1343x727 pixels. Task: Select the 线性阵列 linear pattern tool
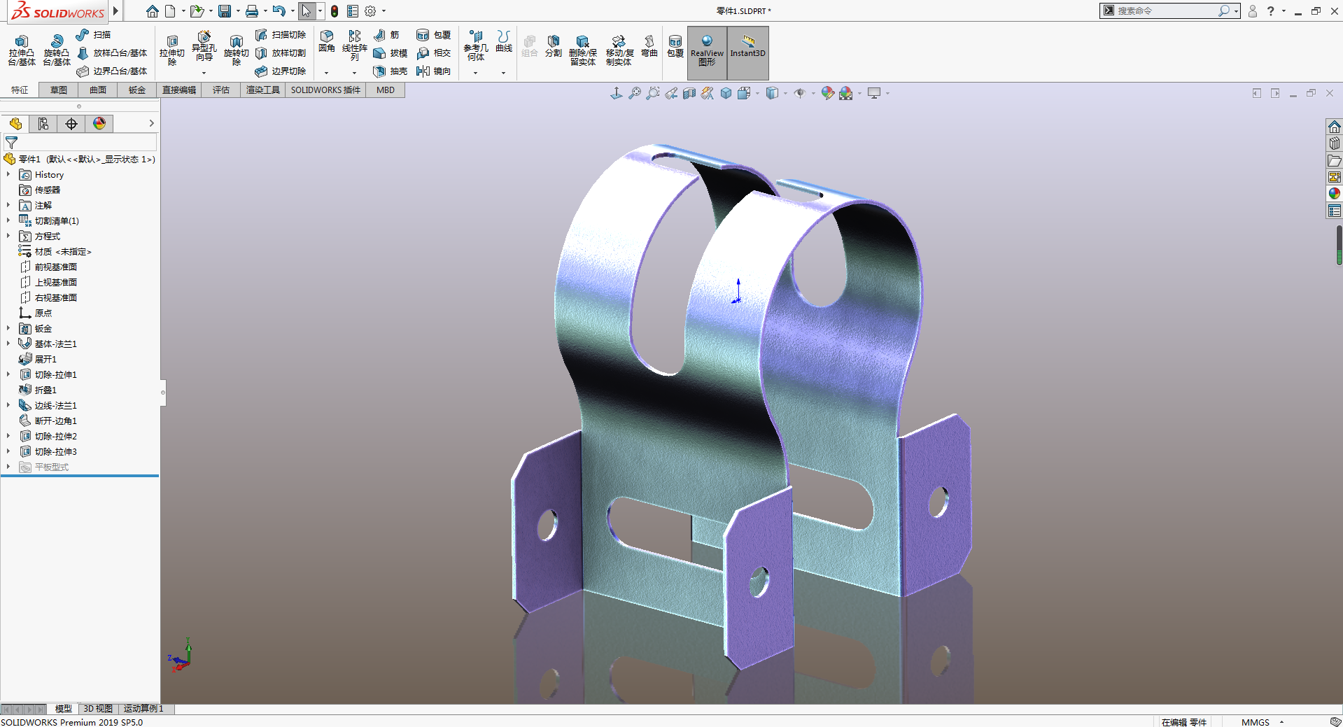point(355,45)
